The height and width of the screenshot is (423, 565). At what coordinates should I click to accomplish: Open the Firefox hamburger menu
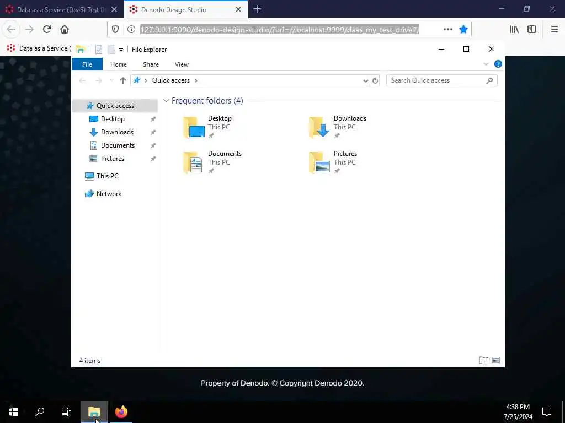tap(554, 30)
